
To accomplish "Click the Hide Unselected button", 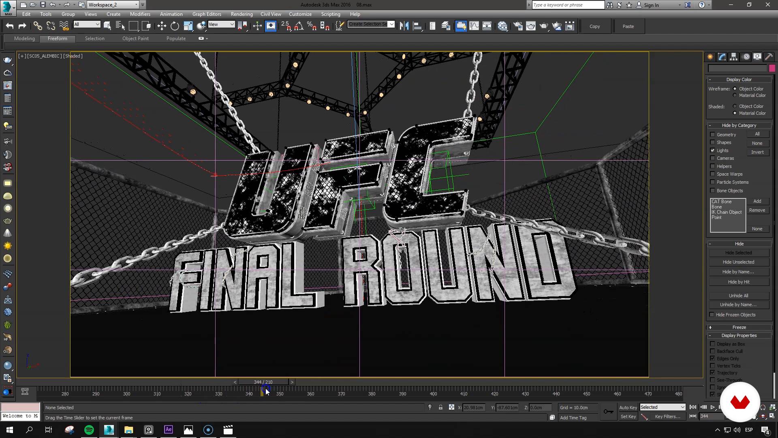I will tap(738, 262).
